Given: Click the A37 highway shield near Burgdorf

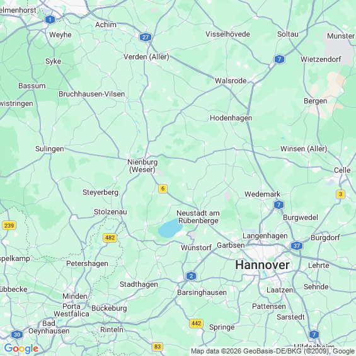Looking at the screenshot, I should coord(297,246).
